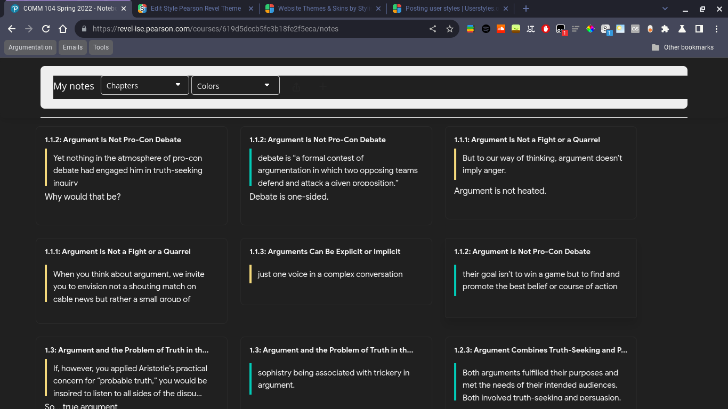Viewport: 728px width, 409px height.
Task: Open the gray text-lines extension icon
Action: pos(576,29)
